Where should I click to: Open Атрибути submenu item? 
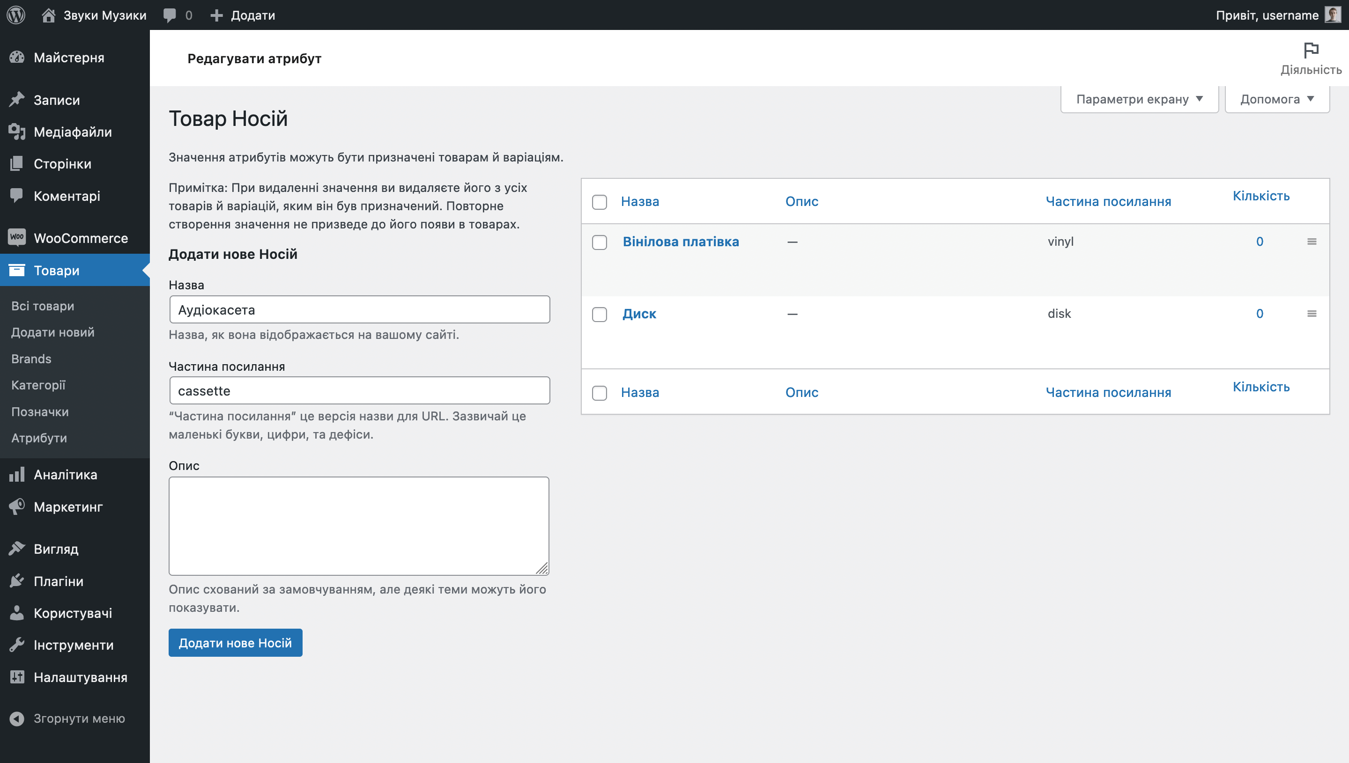click(x=39, y=438)
